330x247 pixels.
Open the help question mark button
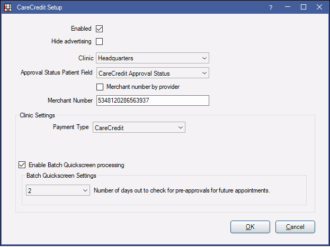[x=271, y=7]
